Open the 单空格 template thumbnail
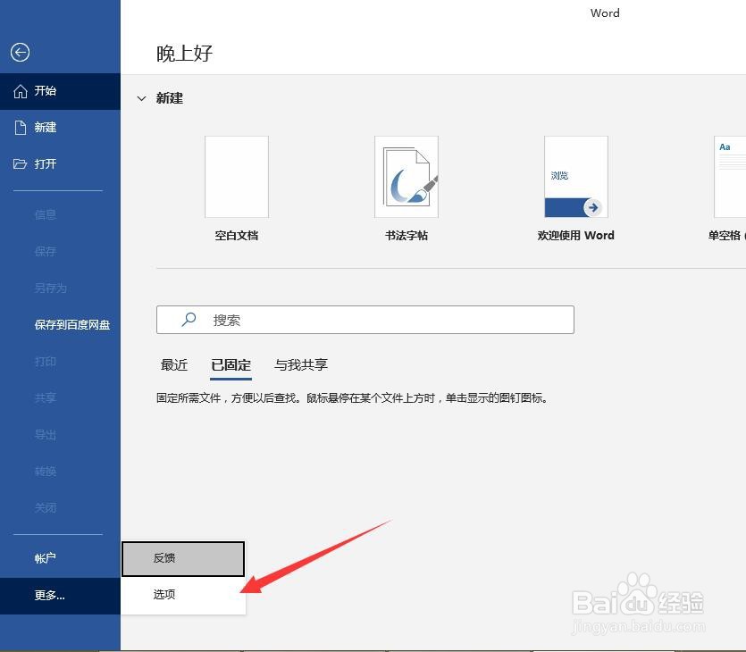The image size is (746, 652). 730,177
